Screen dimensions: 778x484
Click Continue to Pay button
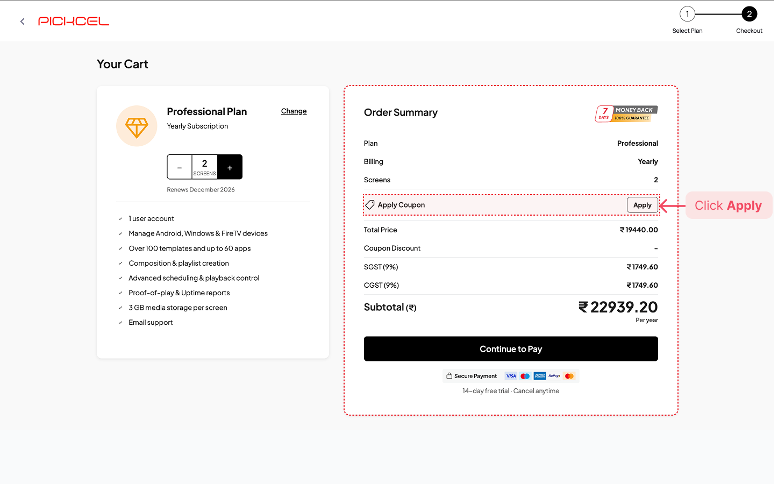click(511, 349)
